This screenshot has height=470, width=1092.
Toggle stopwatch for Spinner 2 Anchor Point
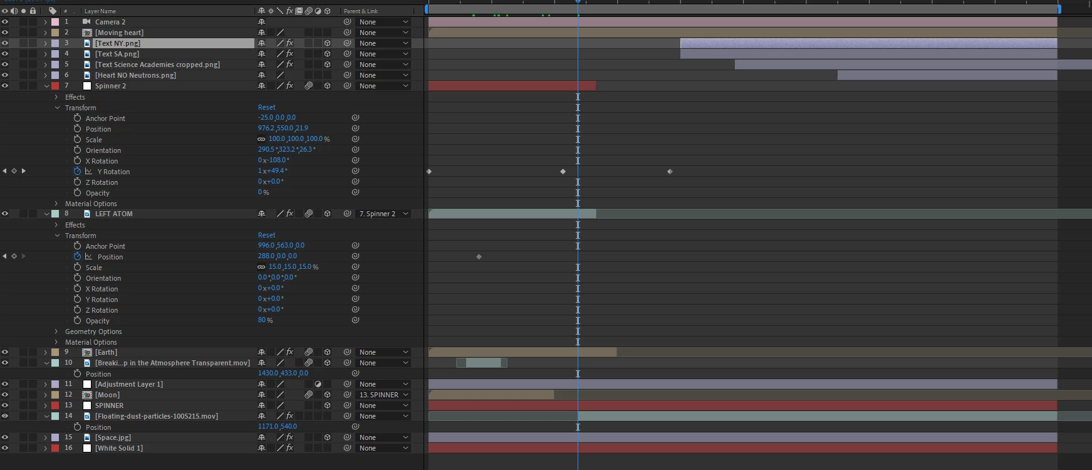(77, 118)
